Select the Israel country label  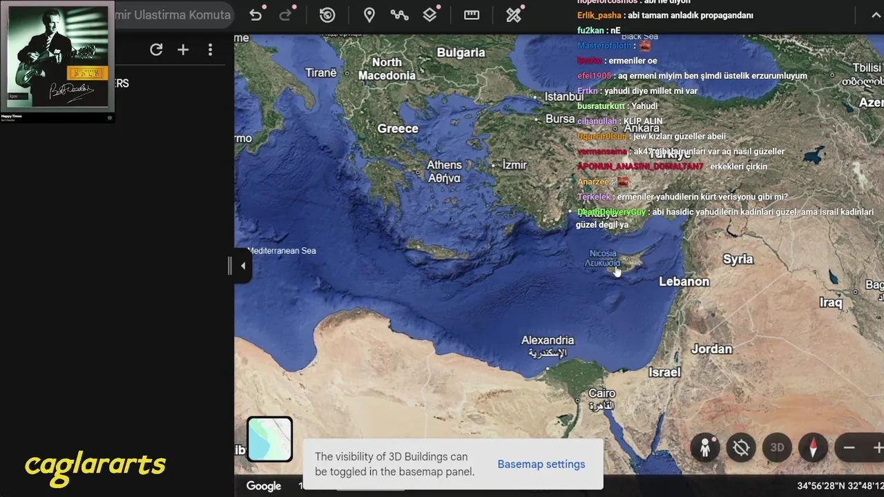[x=664, y=372]
